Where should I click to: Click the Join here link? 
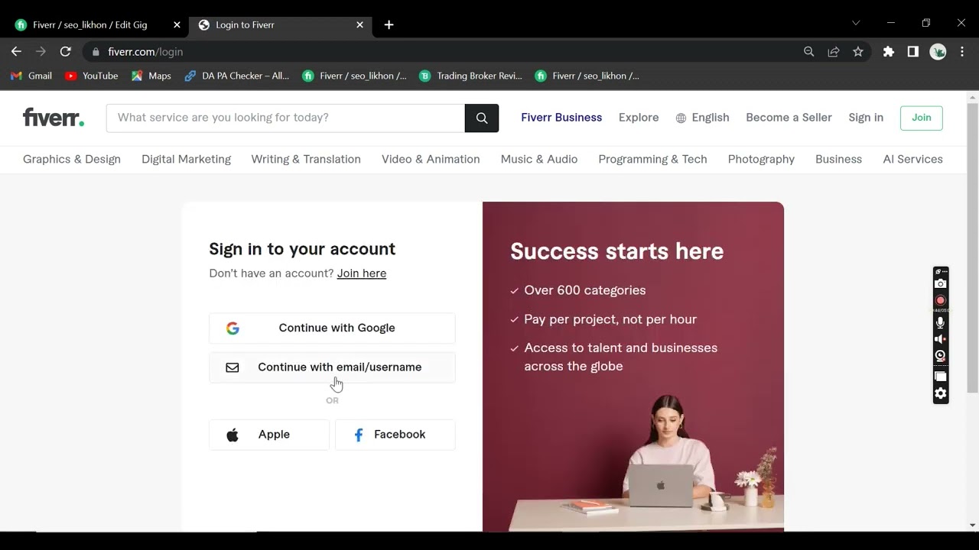362,273
